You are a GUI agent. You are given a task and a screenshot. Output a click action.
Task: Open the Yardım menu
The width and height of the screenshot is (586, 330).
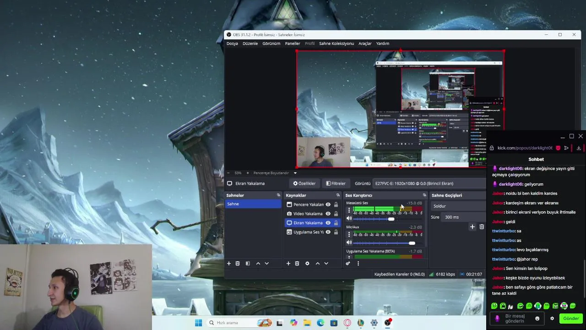click(383, 44)
